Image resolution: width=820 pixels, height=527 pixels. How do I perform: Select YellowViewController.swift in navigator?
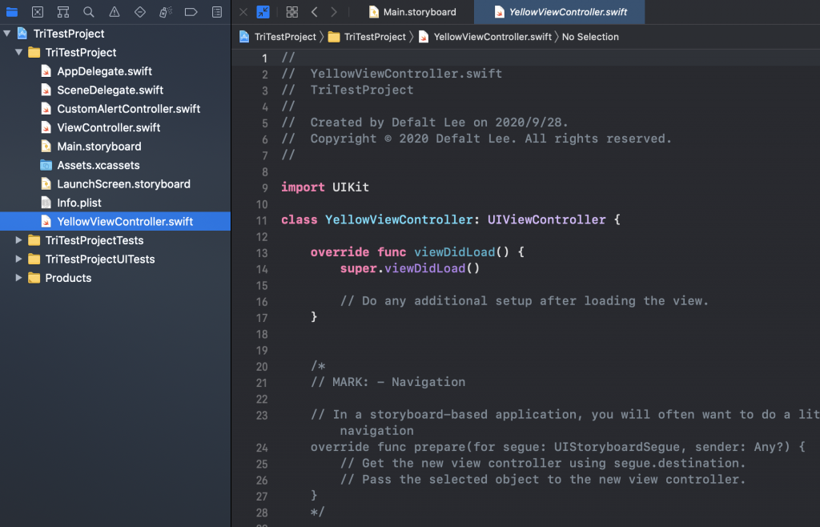[x=115, y=221]
